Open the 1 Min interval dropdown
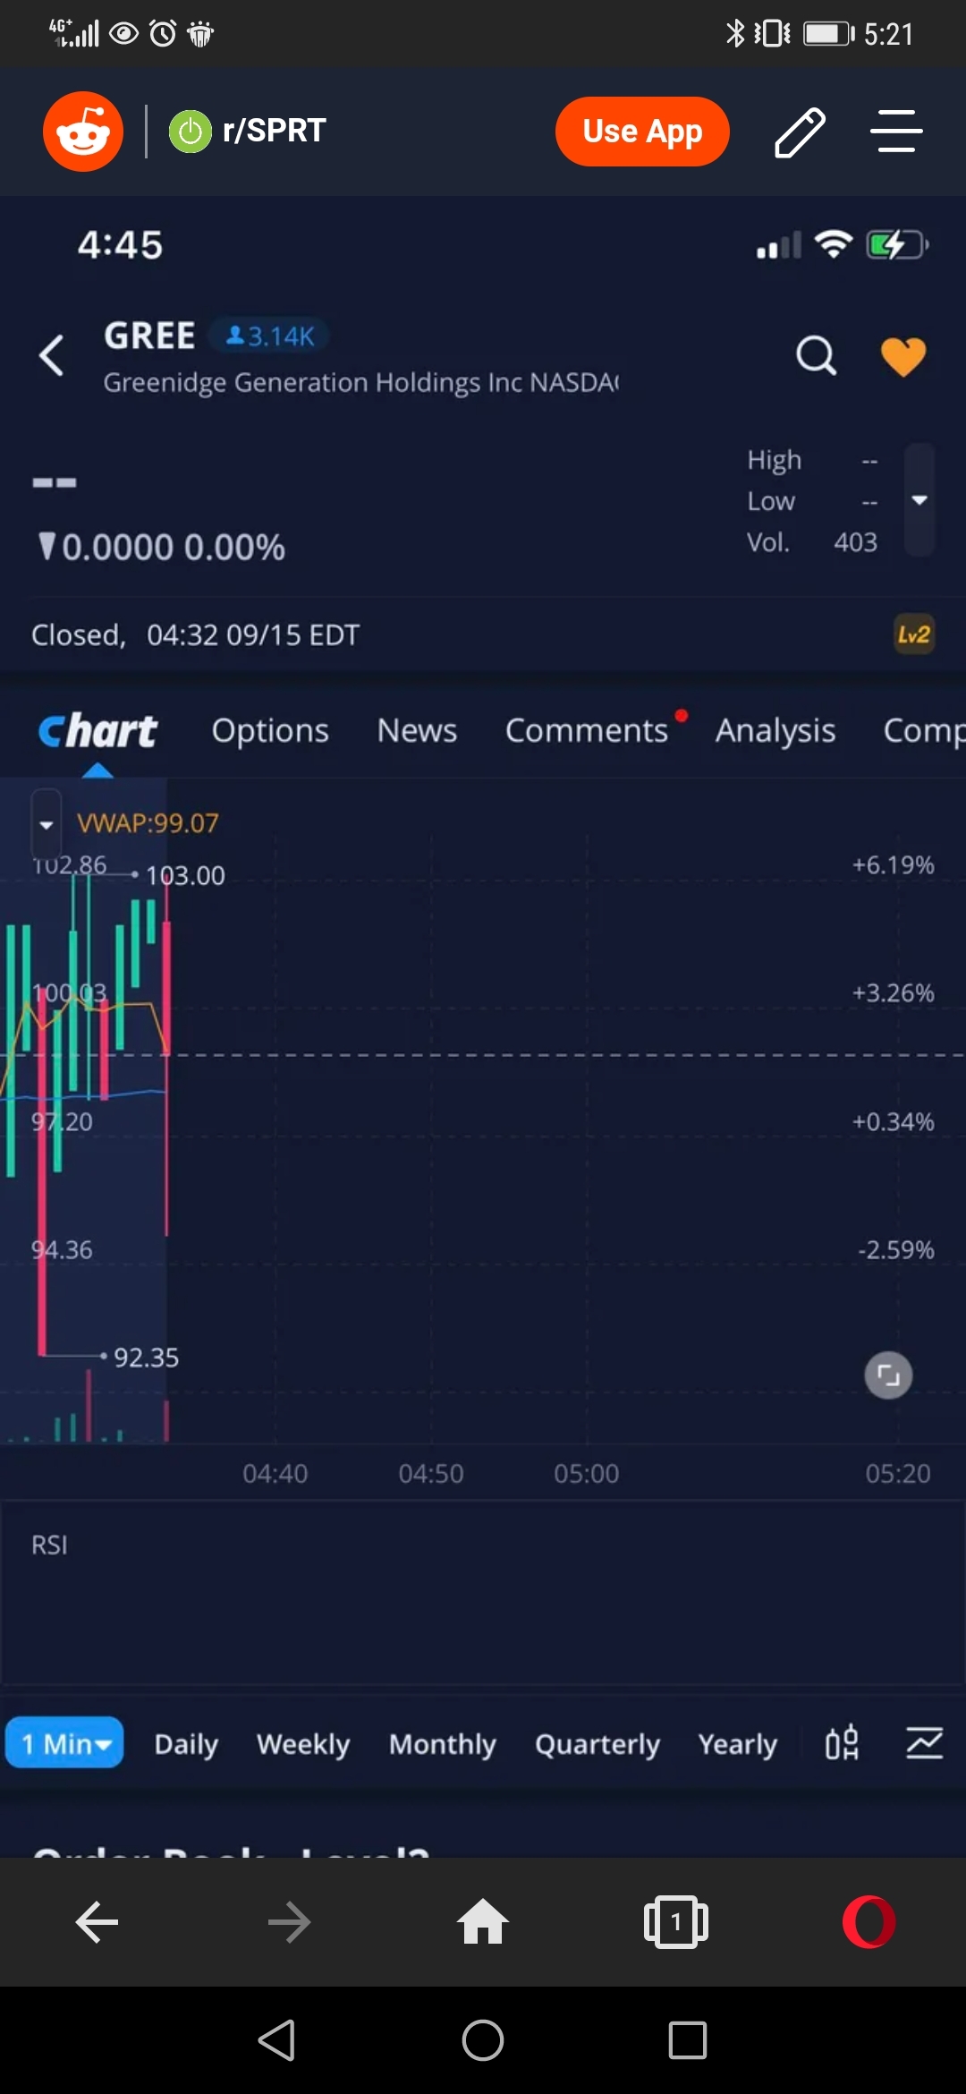Screen dimensions: 966x2094 [x=64, y=1743]
